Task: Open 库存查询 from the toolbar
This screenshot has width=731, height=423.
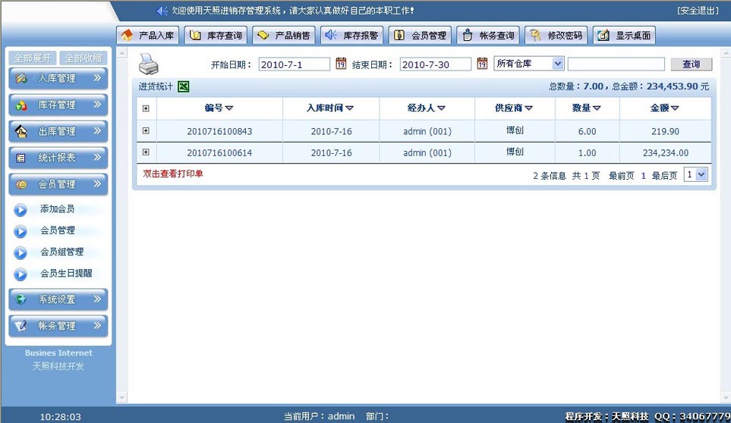Action: pos(216,36)
